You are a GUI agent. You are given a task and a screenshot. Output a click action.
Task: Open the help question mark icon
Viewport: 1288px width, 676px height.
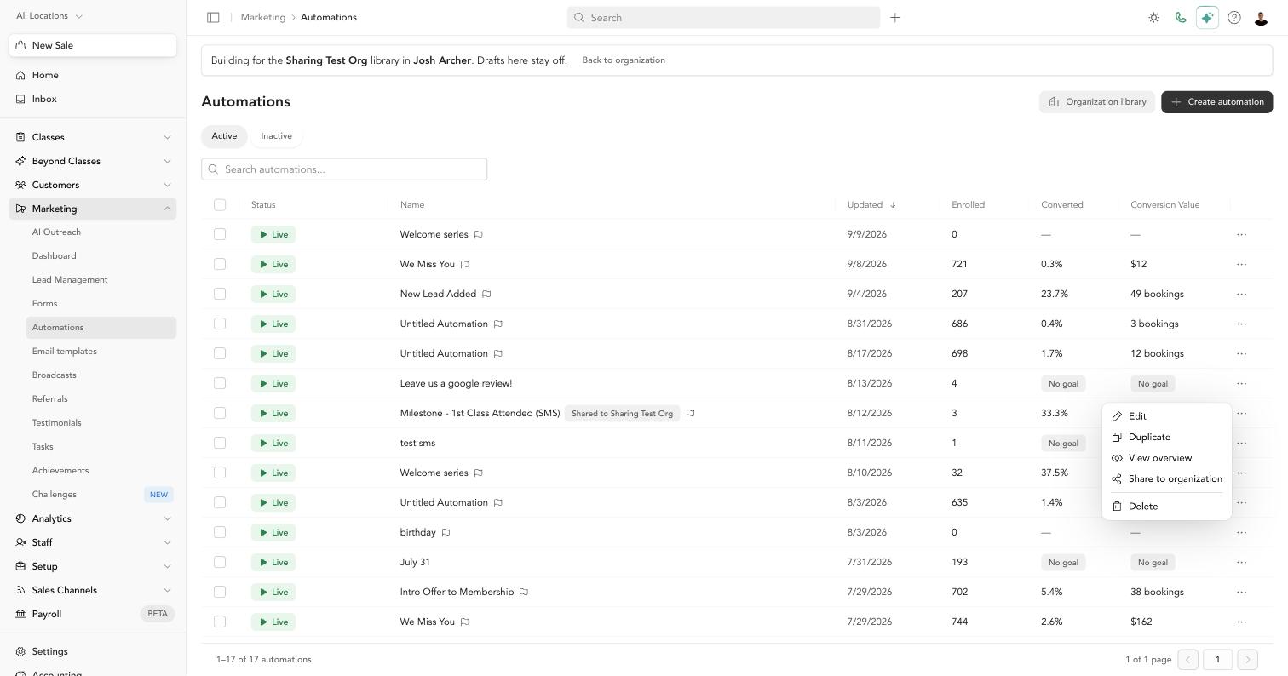point(1234,17)
